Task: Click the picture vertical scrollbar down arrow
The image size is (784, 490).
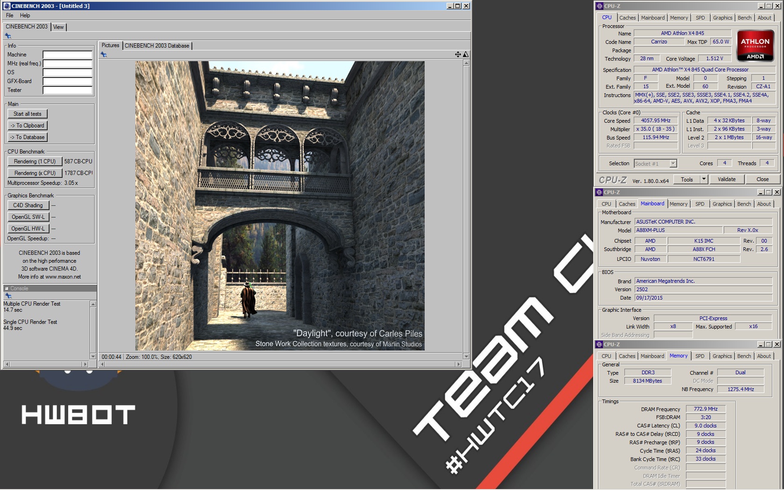Action: tap(466, 357)
